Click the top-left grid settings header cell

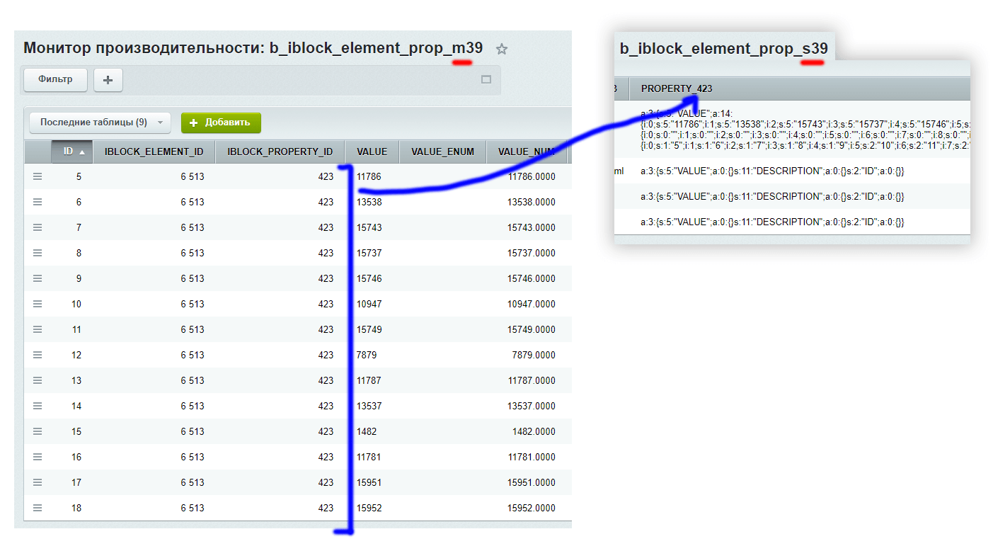(38, 152)
